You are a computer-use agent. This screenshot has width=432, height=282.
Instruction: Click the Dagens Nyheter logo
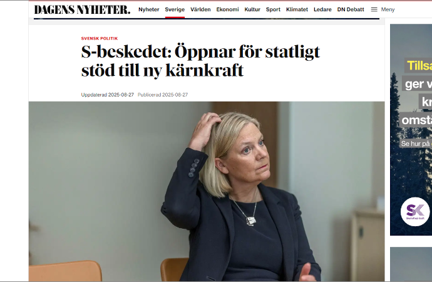click(82, 9)
